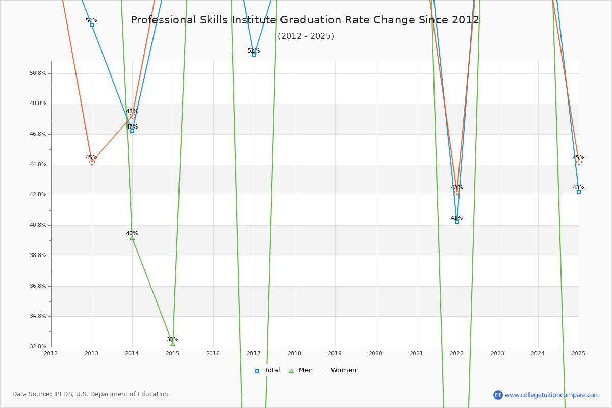This screenshot has width=612, height=408.
Task: Click the 48.8% y-axis label
Action: [x=38, y=104]
